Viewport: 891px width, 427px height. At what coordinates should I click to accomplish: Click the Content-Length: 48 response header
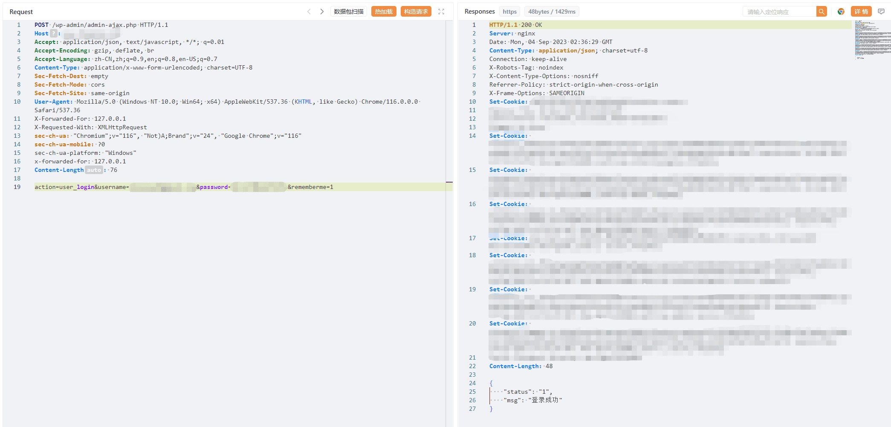tap(521, 366)
